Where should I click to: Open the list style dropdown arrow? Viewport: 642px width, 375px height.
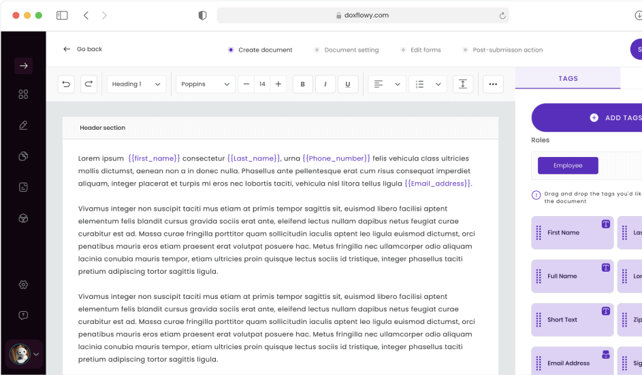pyautogui.click(x=438, y=84)
